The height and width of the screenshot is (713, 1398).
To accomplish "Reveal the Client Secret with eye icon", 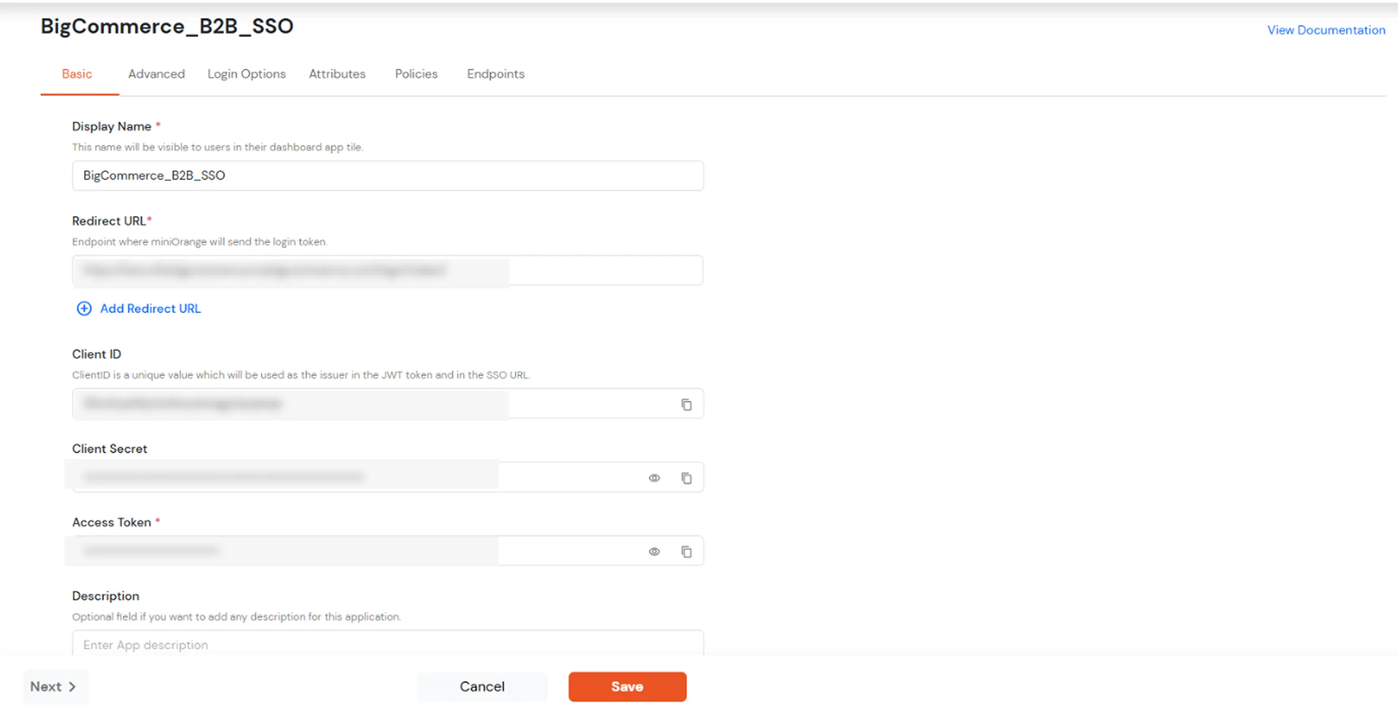I will click(654, 477).
